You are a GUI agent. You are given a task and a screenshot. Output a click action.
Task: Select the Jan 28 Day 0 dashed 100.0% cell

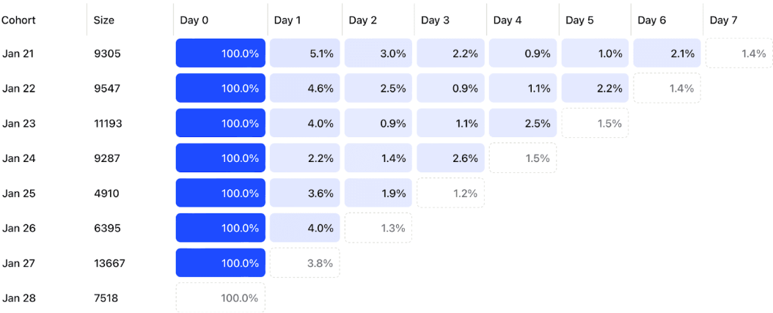tap(221, 298)
